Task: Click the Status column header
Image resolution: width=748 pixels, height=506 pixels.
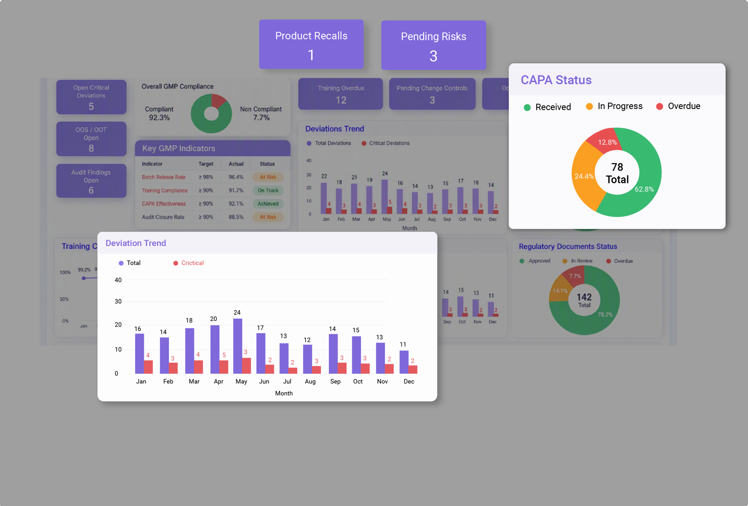Action: [267, 164]
